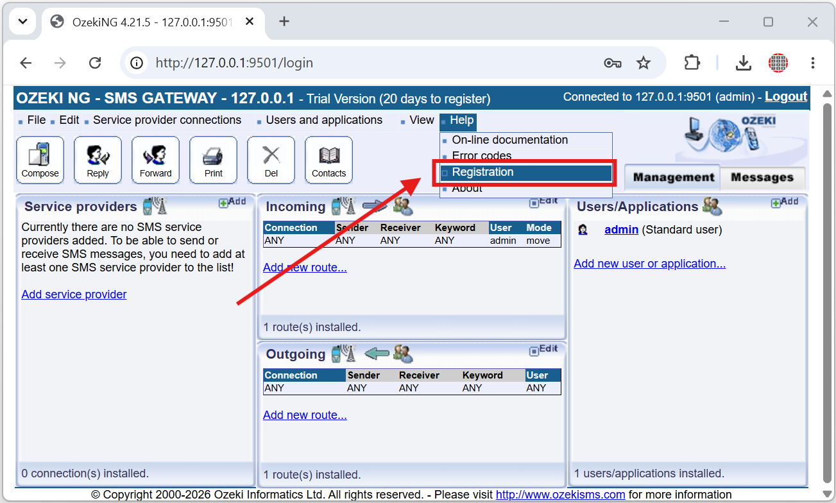The width and height of the screenshot is (836, 503).
Task: Select Registration in the Help menu
Action: tap(525, 172)
